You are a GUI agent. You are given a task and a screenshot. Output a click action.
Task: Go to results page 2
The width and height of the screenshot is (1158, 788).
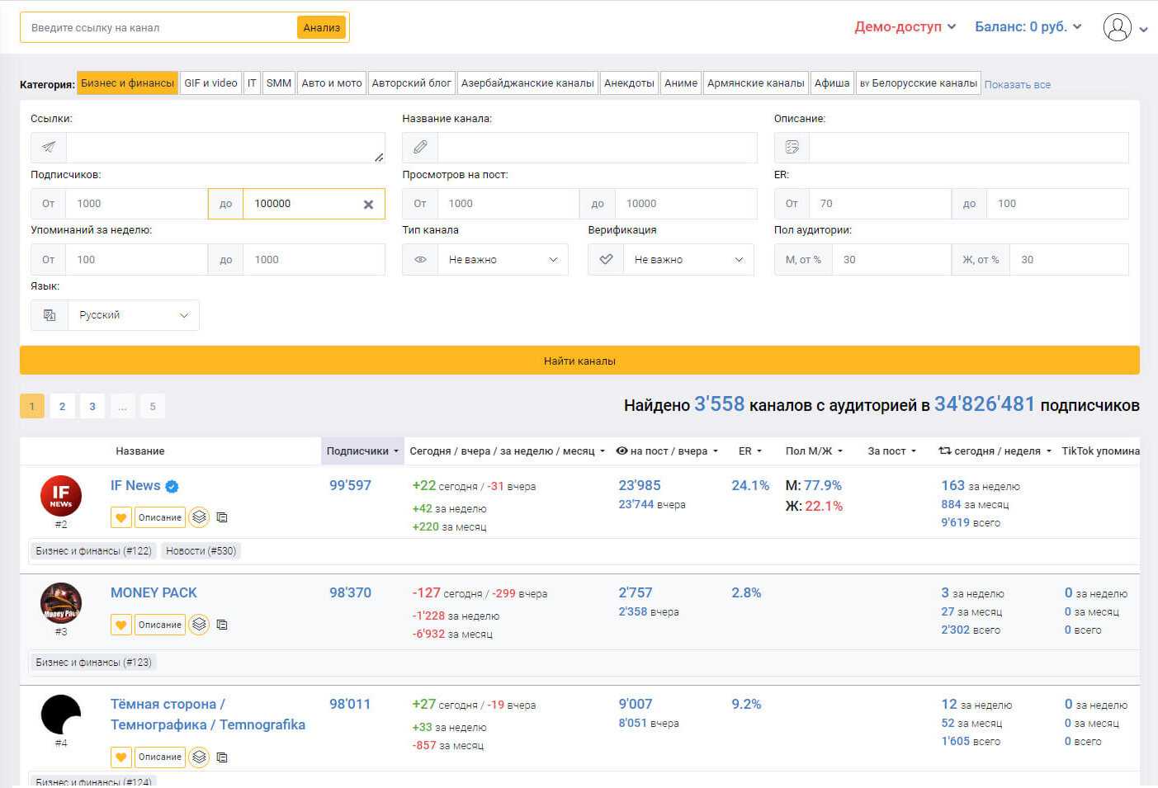[62, 406]
